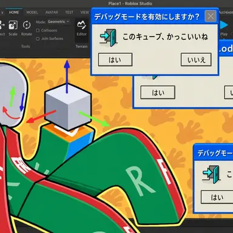Enable the Join Surfaces checkbox
This screenshot has width=233, height=233.
tap(38, 39)
